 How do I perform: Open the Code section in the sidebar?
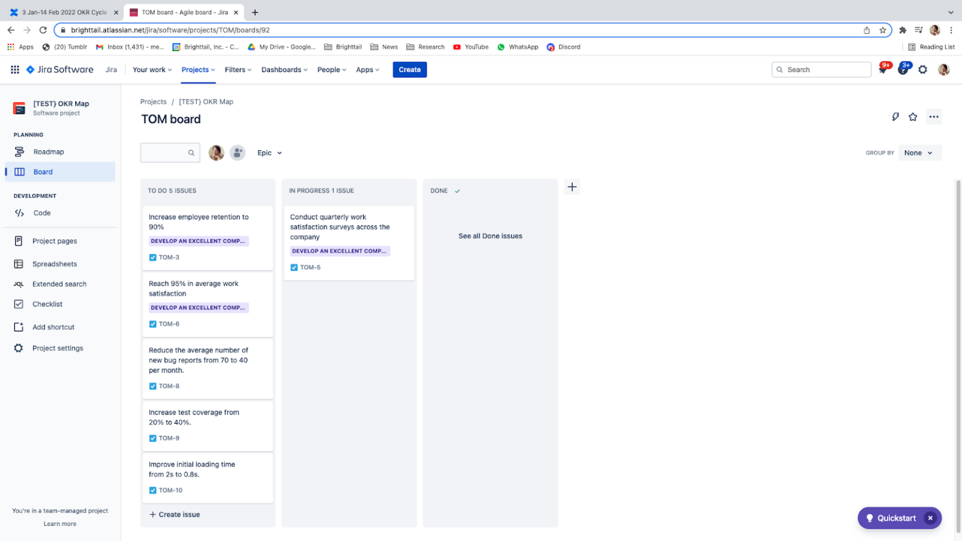[x=42, y=213]
